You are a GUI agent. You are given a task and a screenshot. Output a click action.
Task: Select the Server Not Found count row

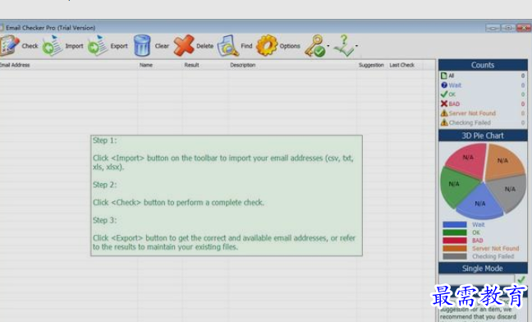click(x=483, y=113)
